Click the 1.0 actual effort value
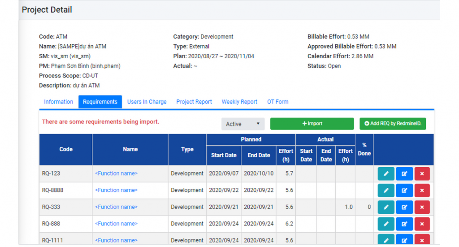This screenshot has height=247, width=459. click(349, 207)
